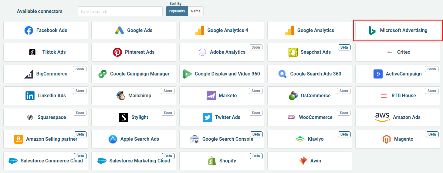Open the Klaviyo connector card
This screenshot has width=443, height=173.
click(x=309, y=139)
